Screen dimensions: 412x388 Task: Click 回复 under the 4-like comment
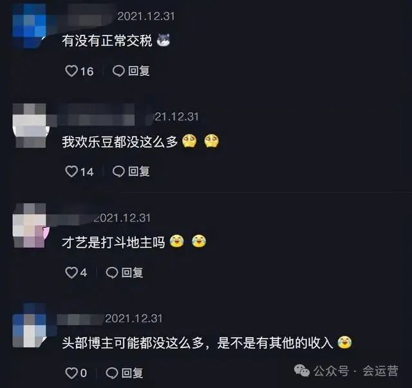point(132,272)
